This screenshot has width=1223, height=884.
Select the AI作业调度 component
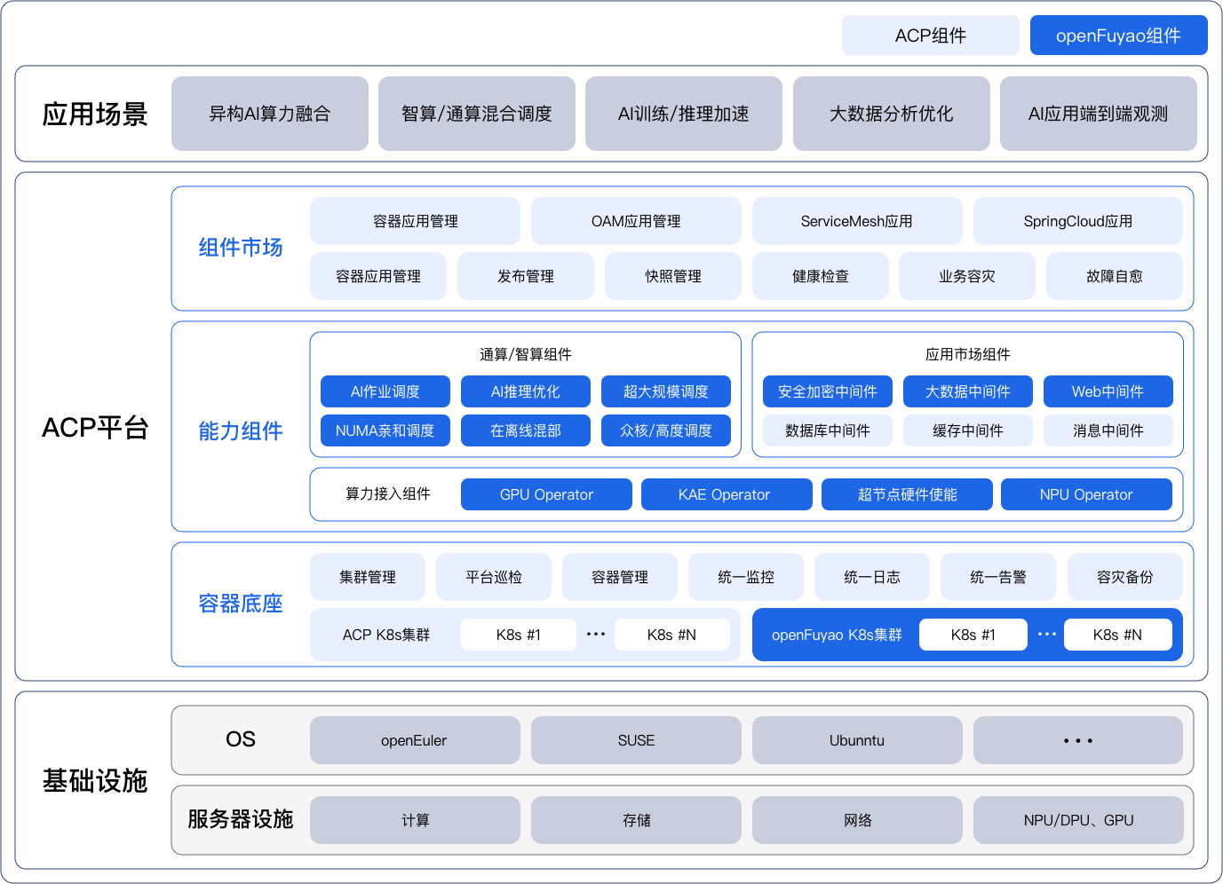click(x=385, y=391)
